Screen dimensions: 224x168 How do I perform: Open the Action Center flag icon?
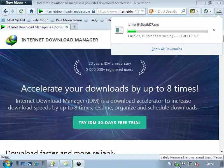[x=183, y=164]
